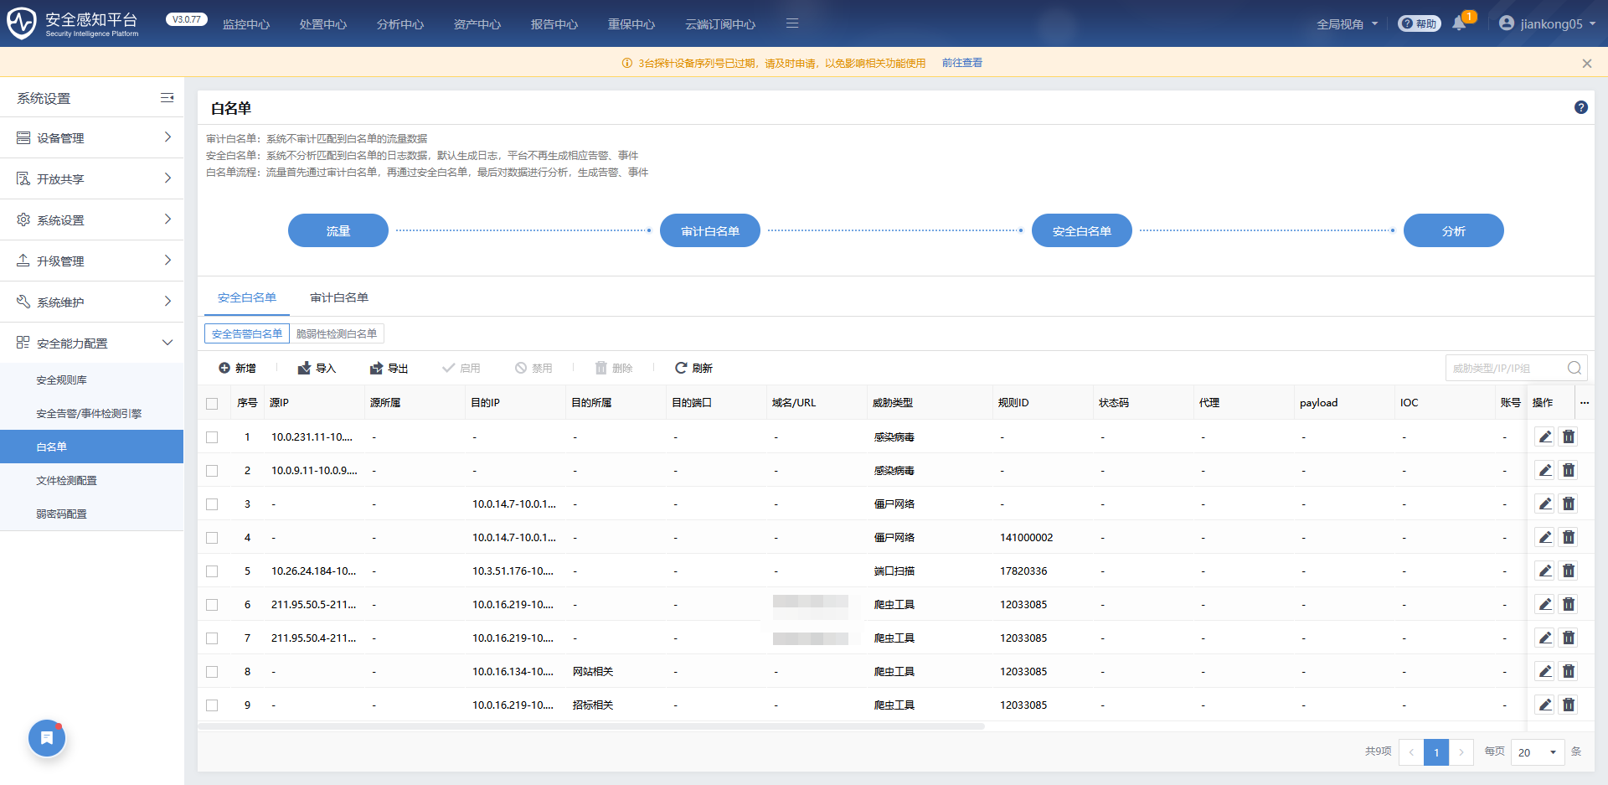Viewport: 1608px width, 785px height.
Task: Open 处置中心 in the top navigation
Action: [323, 24]
